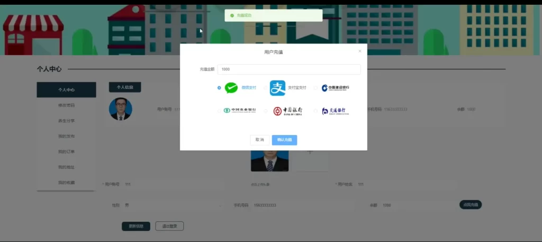Click the 用户账号 input showing 111
The width and height of the screenshot is (542, 242).
(174, 185)
